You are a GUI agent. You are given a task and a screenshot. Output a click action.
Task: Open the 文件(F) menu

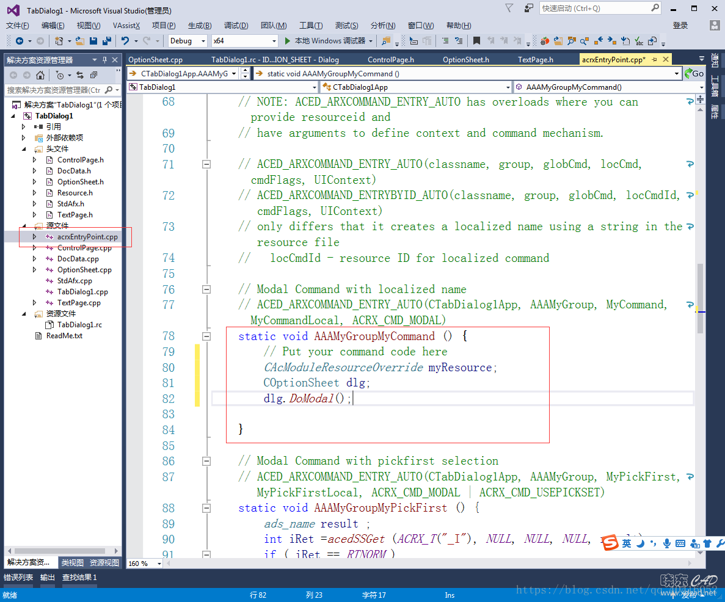[x=17, y=26]
